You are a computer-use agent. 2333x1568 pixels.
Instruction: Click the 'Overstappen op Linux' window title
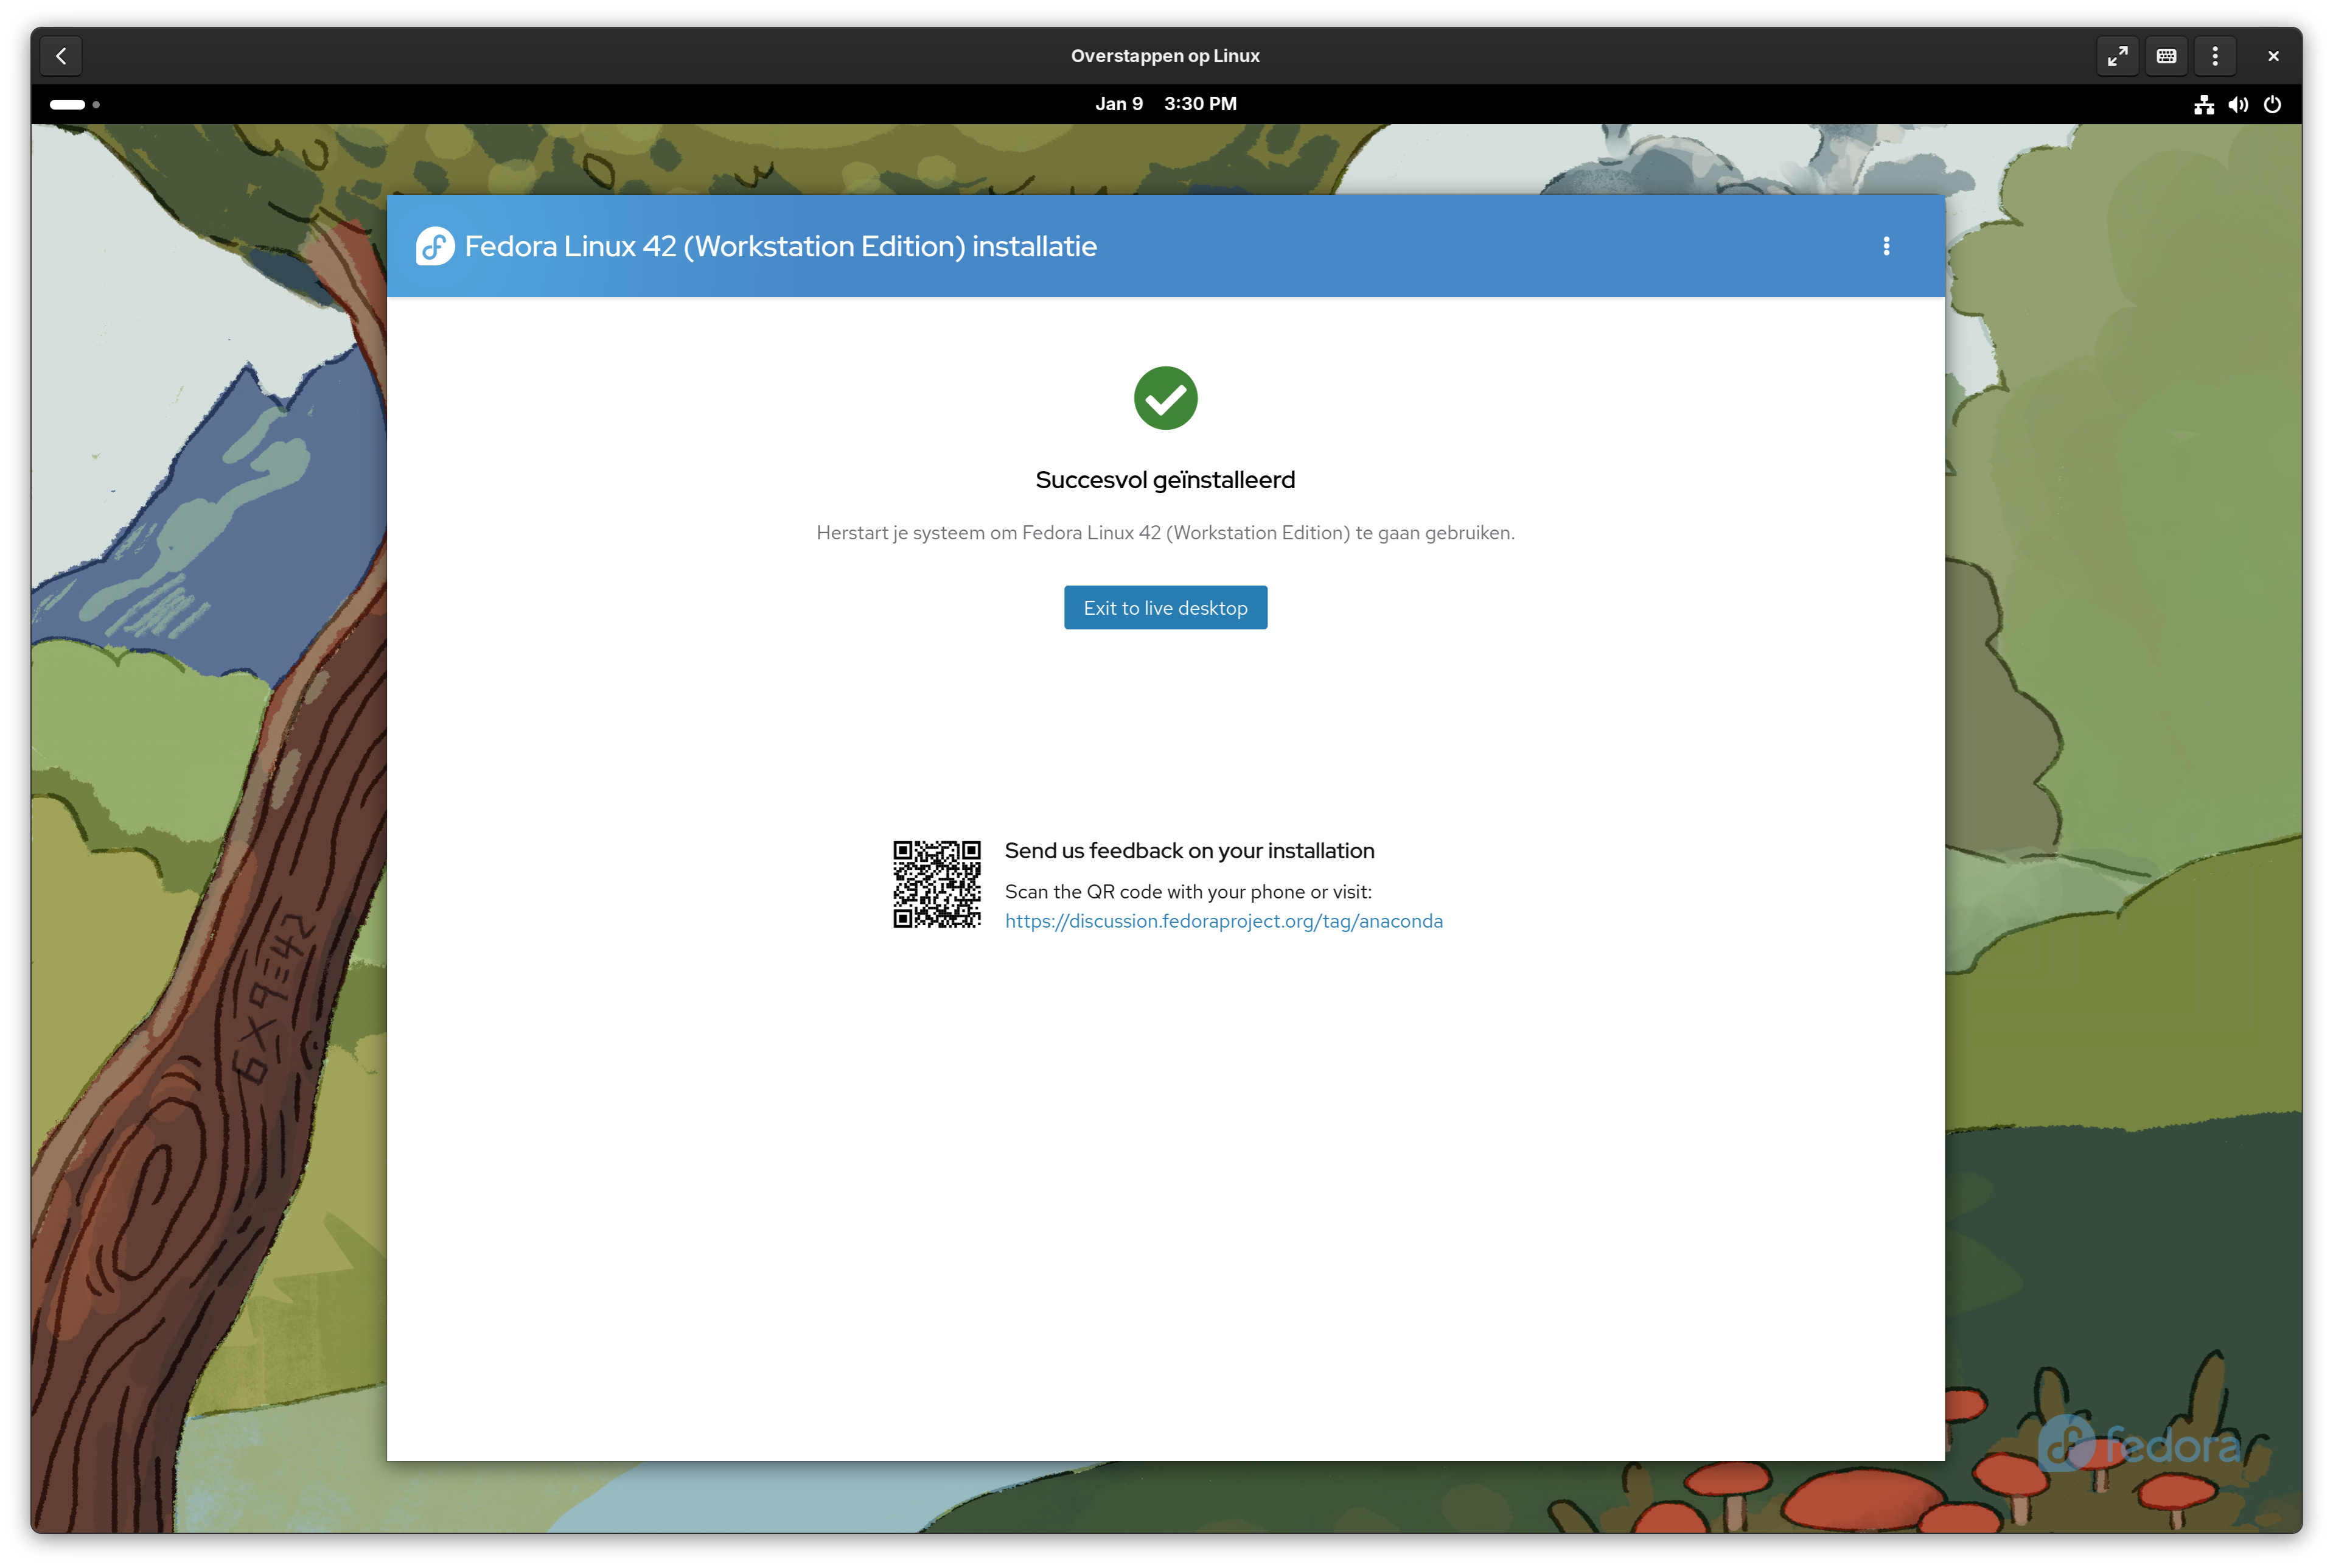[1165, 56]
